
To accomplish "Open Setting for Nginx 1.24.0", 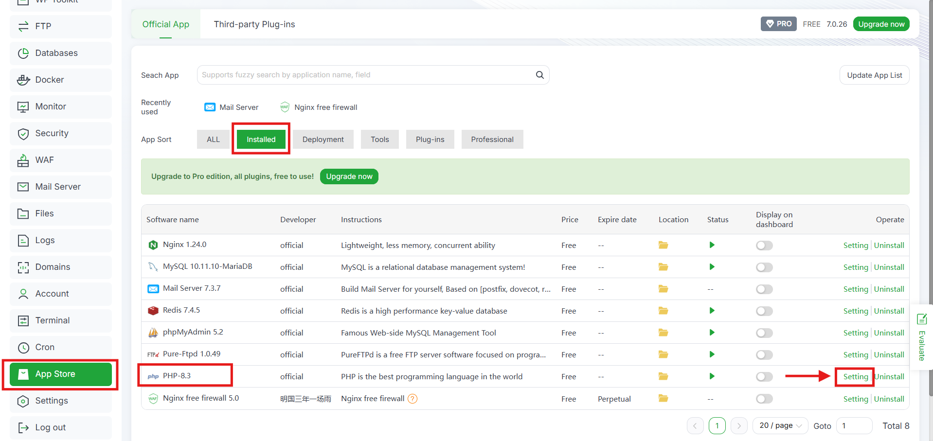I will [856, 246].
